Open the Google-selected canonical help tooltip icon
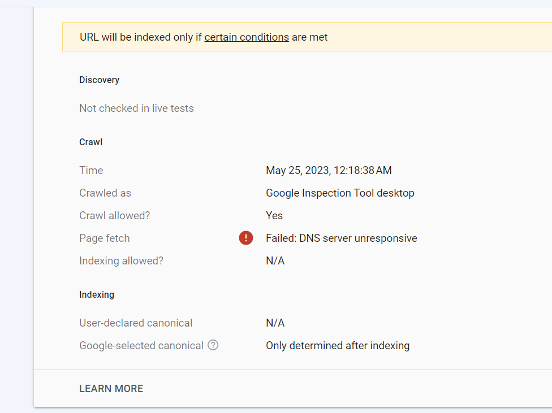This screenshot has width=552, height=413. tap(213, 345)
